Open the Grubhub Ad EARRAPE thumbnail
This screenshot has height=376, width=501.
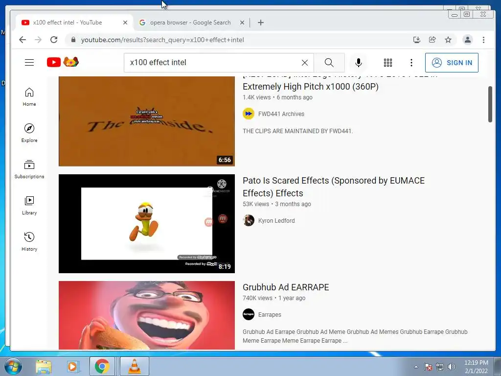(147, 315)
